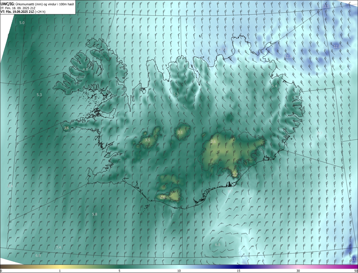
Task: Click the 15 tick on the color scale
Action: [239, 271]
